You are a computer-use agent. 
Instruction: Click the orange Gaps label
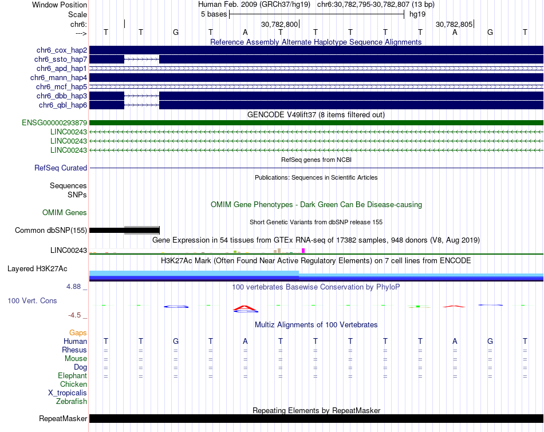78,333
